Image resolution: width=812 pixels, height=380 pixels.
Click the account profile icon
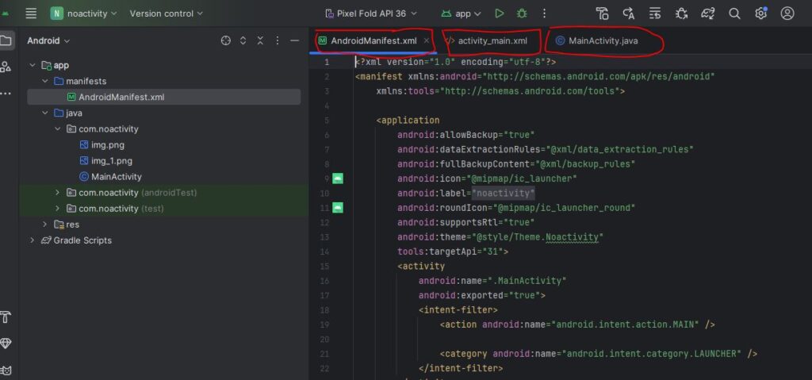tap(787, 13)
